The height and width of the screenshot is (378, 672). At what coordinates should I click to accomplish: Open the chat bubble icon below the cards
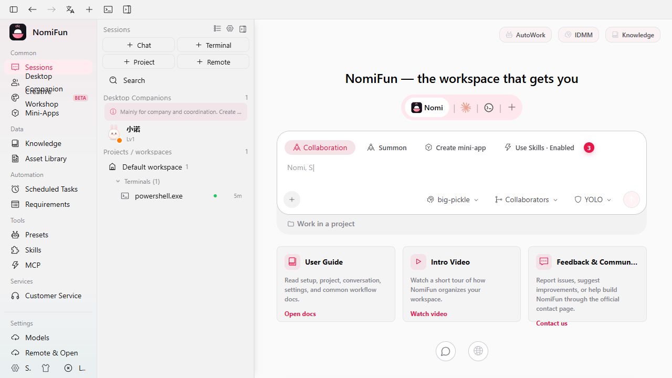pyautogui.click(x=446, y=351)
